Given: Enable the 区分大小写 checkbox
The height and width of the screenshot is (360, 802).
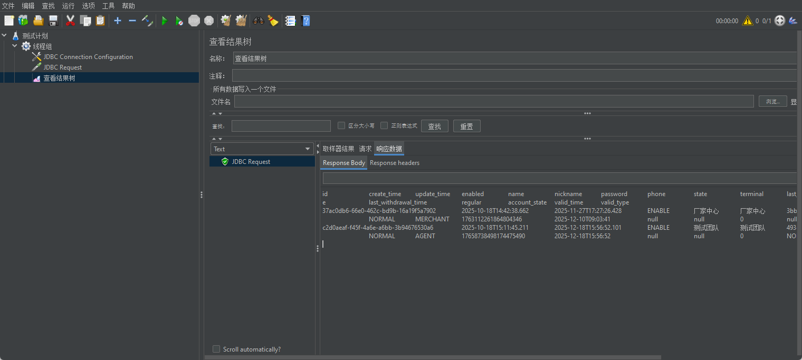Looking at the screenshot, I should (x=341, y=125).
